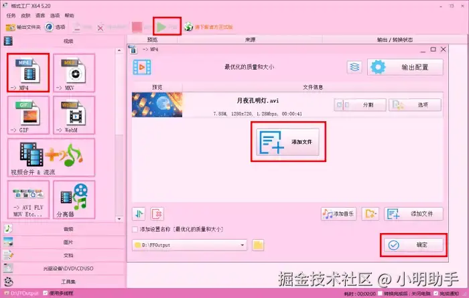Toggle the 使用多线程 multithreading checkbox
Viewport: 469px width, 298px height.
pyautogui.click(x=46, y=293)
